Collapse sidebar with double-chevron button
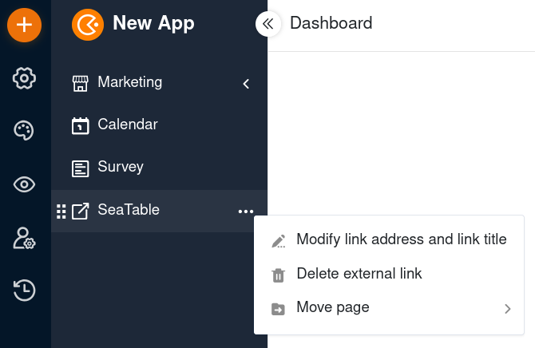 click(x=268, y=24)
